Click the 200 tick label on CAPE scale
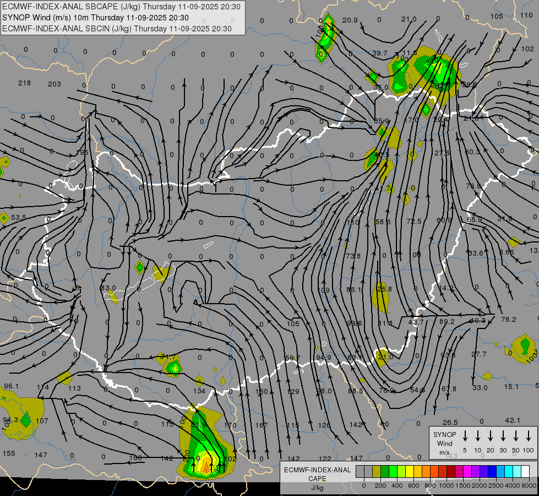Viewport: 539px width, 496px height. click(x=380, y=486)
